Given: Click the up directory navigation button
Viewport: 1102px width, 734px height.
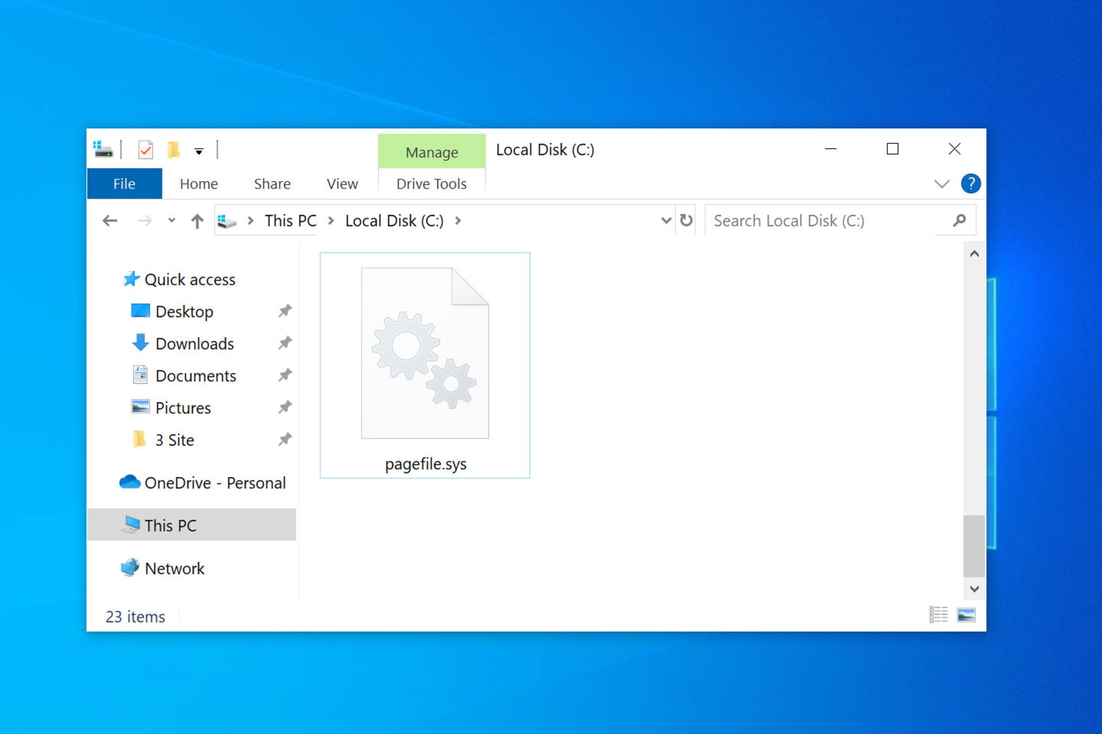Looking at the screenshot, I should tap(197, 221).
